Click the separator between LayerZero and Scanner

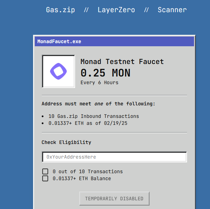tap(146, 10)
